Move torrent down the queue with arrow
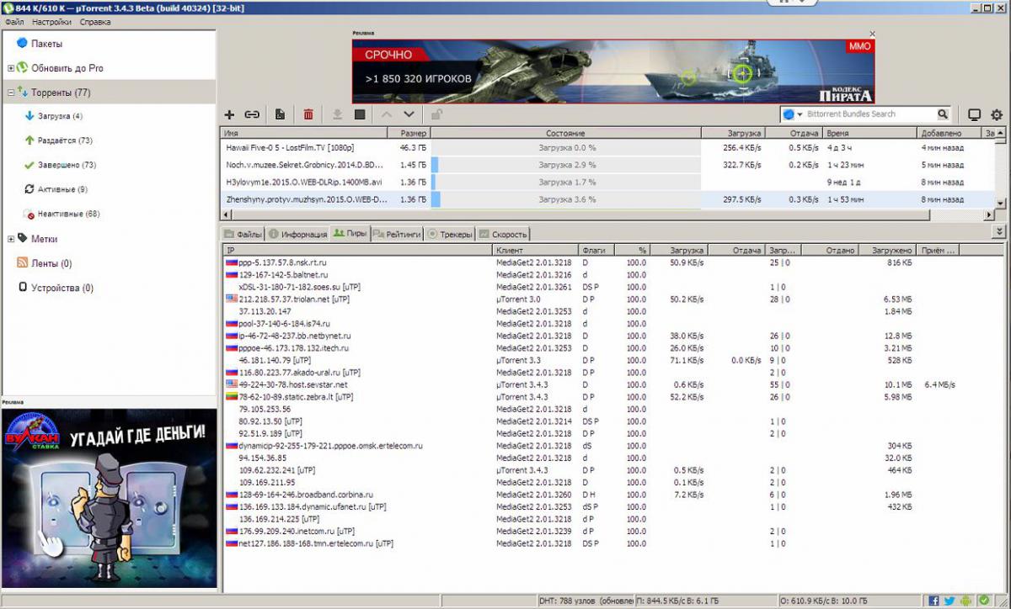 pyautogui.click(x=409, y=114)
